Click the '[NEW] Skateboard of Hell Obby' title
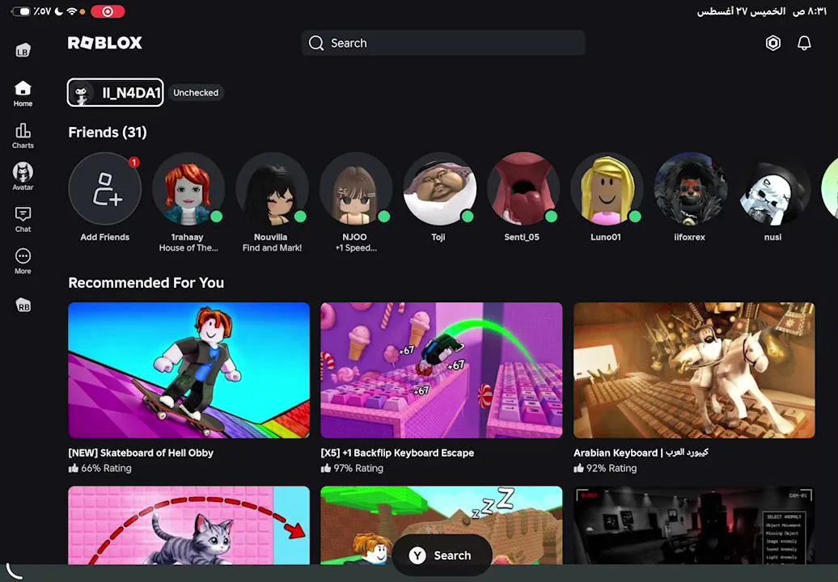Image resolution: width=838 pixels, height=582 pixels. click(141, 453)
